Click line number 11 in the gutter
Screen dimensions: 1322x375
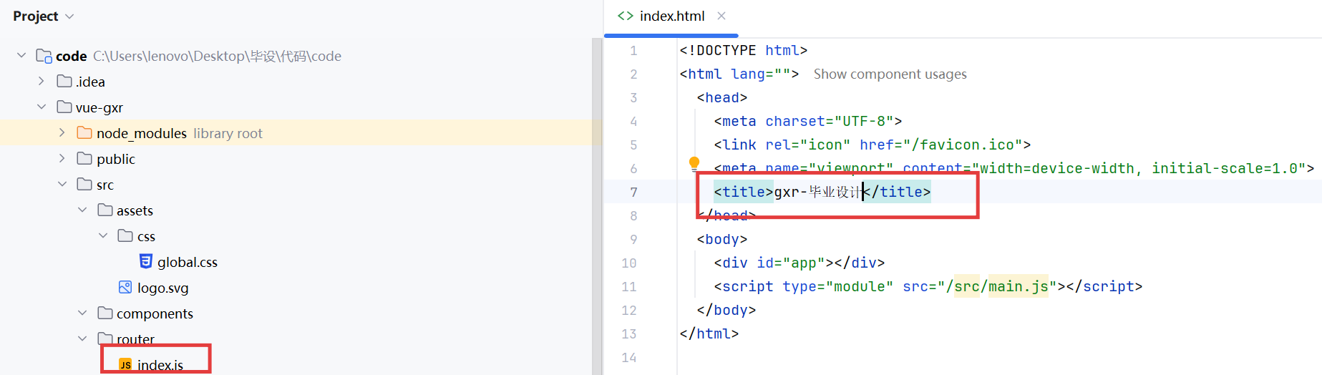[x=628, y=286]
